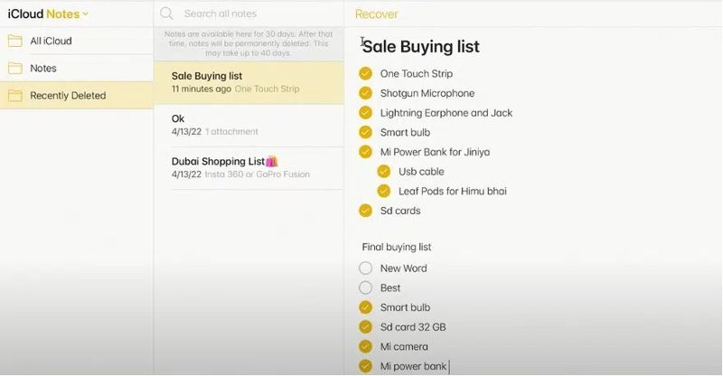723x376 pixels.
Task: Select the All iCloud folder label
Action: pyautogui.click(x=51, y=41)
